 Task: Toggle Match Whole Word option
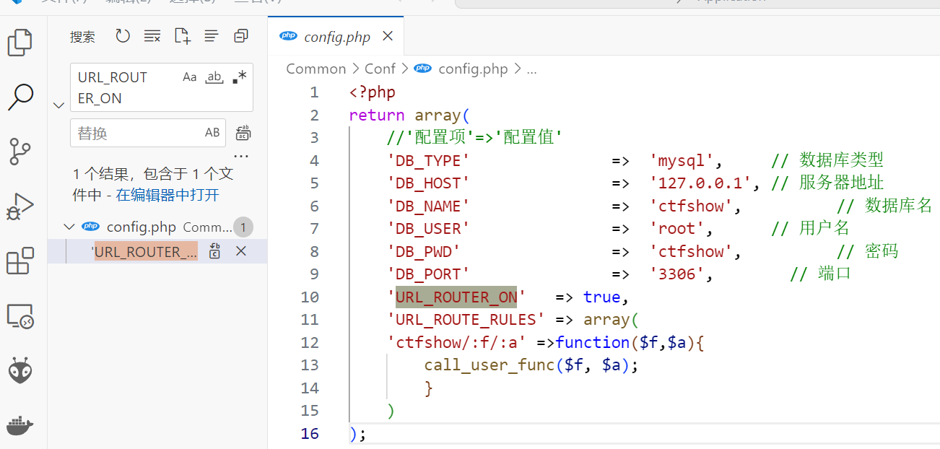coord(214,77)
